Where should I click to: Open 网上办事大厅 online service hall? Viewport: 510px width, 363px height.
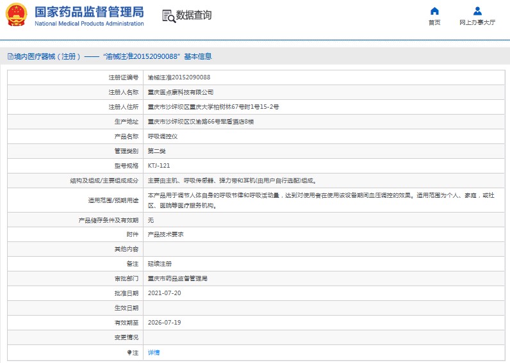(477, 22)
